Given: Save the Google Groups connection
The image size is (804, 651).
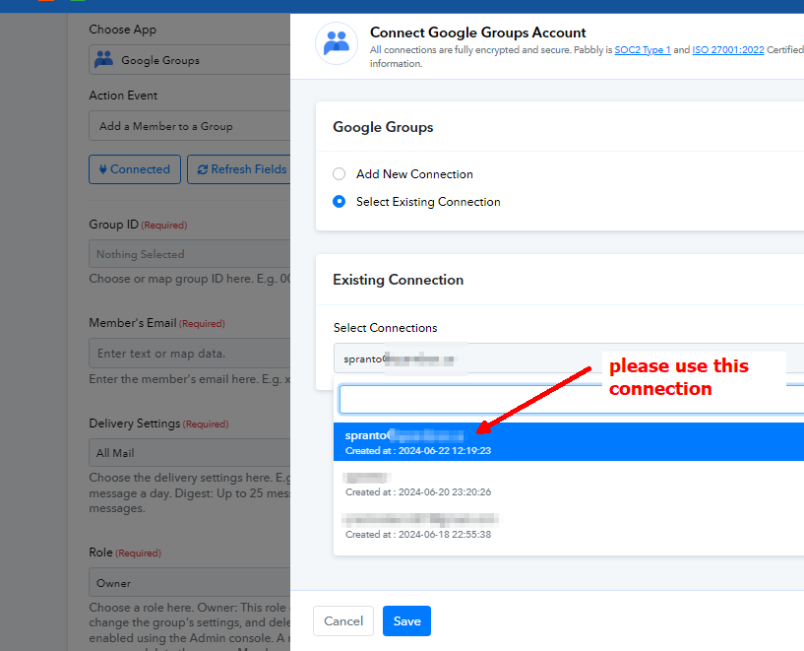Looking at the screenshot, I should tap(406, 620).
